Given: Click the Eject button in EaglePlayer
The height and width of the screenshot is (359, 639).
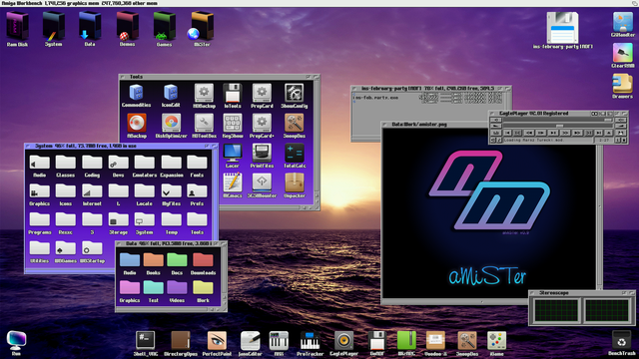Looking at the screenshot, I should click(609, 133).
